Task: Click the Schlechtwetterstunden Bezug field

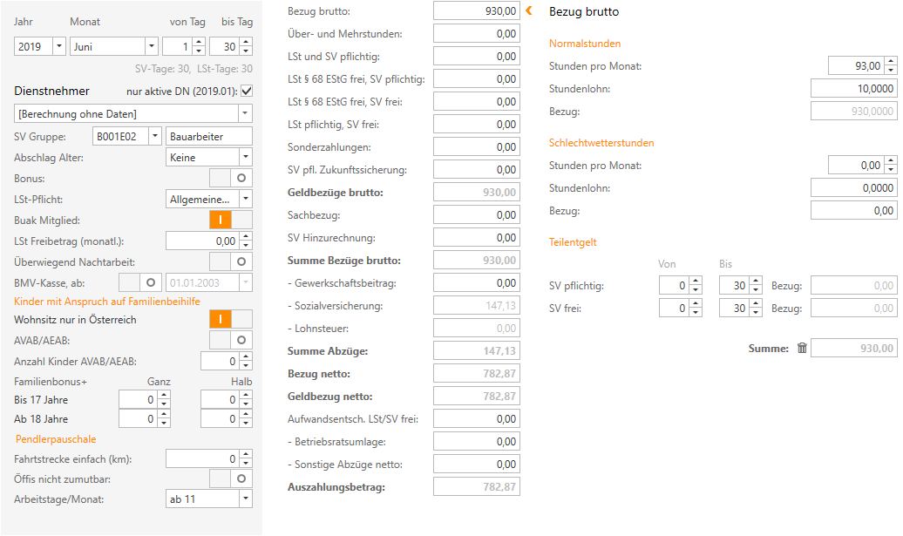Action: coord(853,210)
